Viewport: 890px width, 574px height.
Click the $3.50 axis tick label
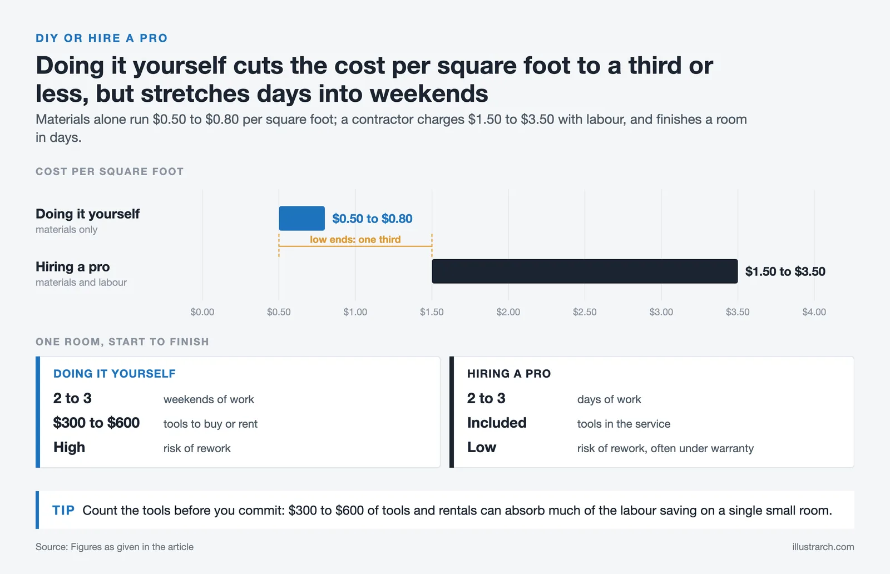pos(738,312)
